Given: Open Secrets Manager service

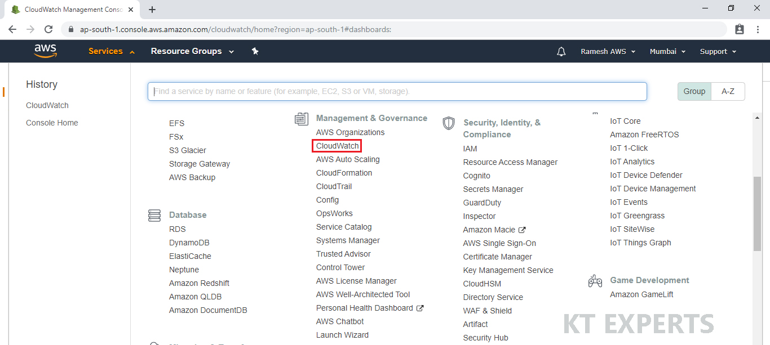Looking at the screenshot, I should [x=493, y=189].
